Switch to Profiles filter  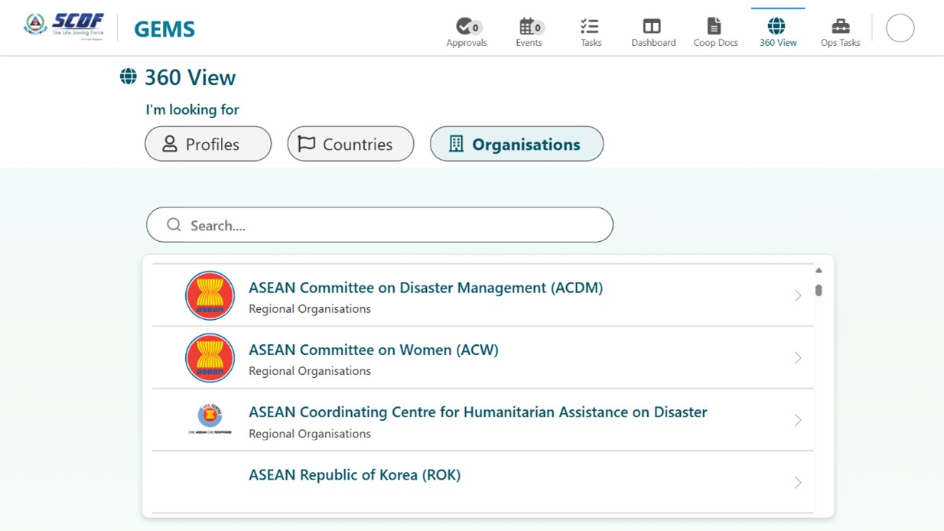208,144
